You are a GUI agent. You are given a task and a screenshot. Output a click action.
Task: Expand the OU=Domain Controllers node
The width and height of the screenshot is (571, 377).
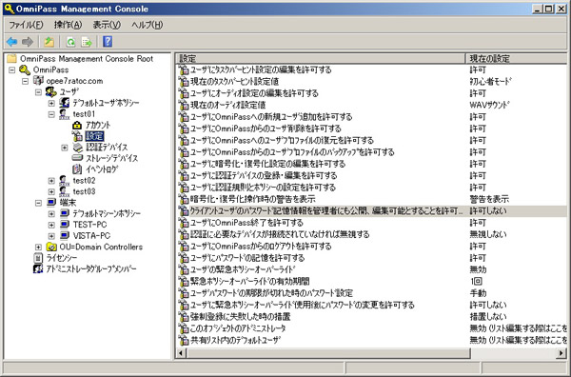point(38,247)
